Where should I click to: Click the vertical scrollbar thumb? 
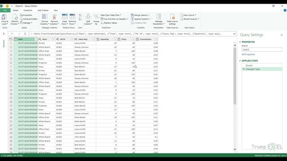coord(235,76)
